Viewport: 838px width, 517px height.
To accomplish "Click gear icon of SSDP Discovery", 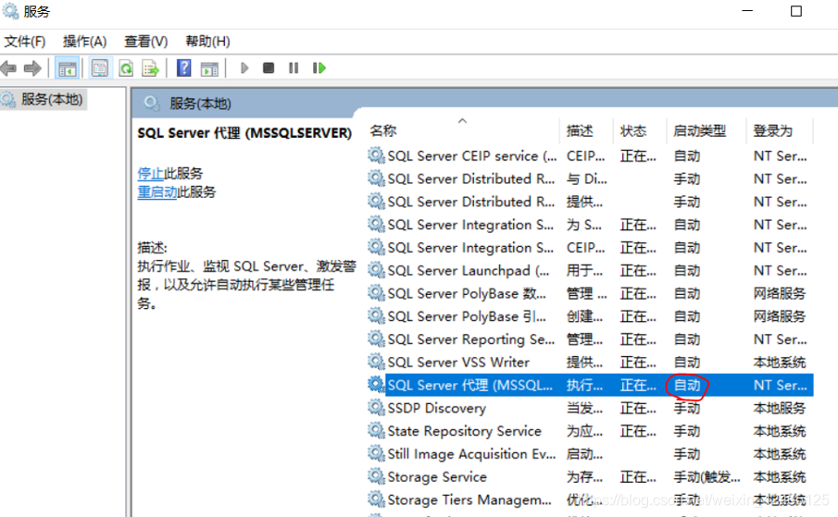I will [x=376, y=408].
